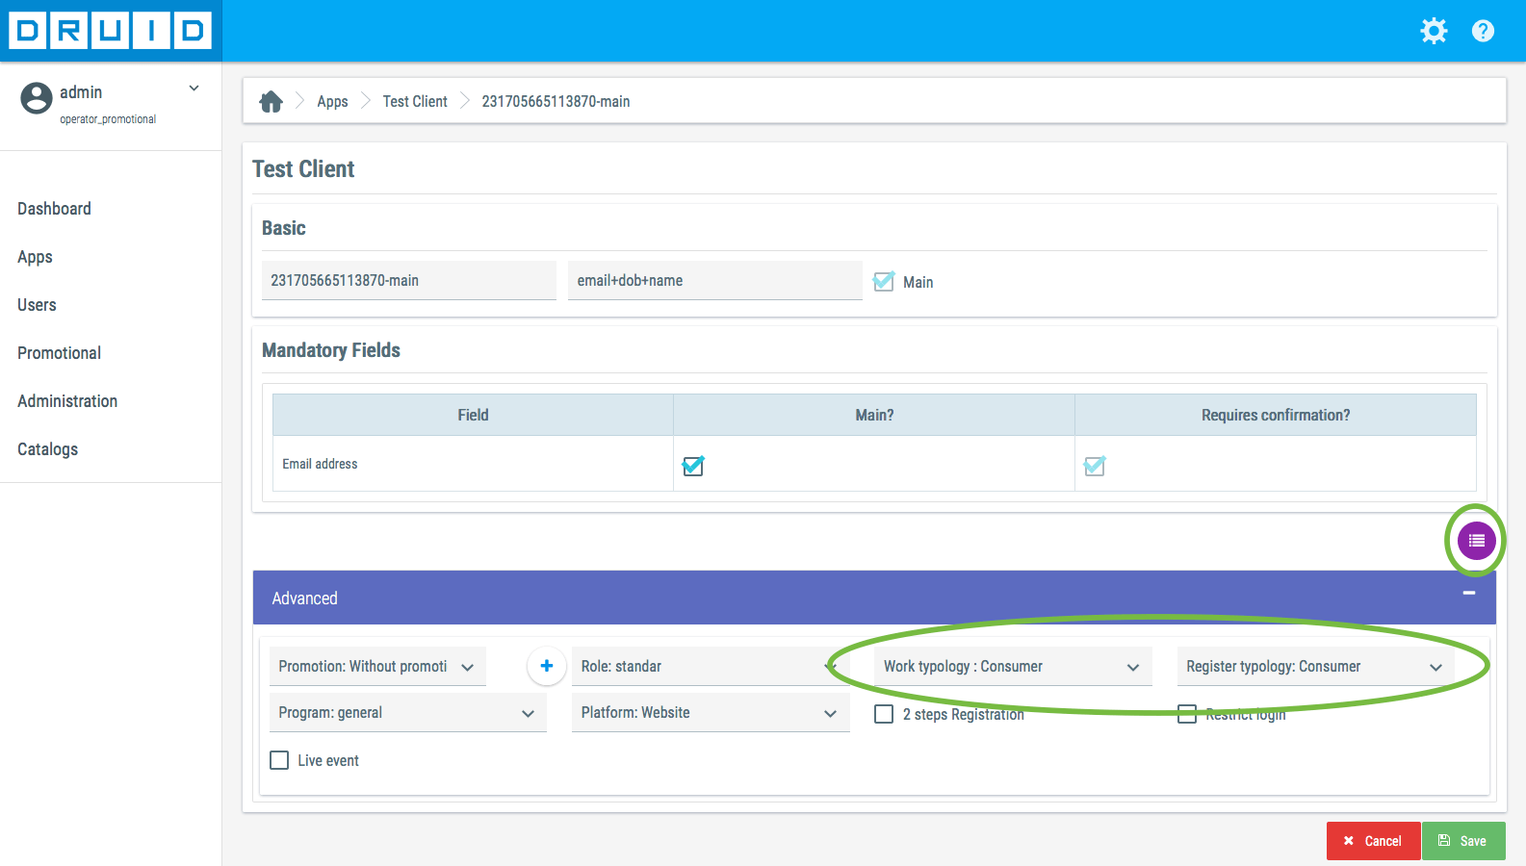Click the red Cancel button
Screen dimensions: 1526x866
(x=1373, y=841)
